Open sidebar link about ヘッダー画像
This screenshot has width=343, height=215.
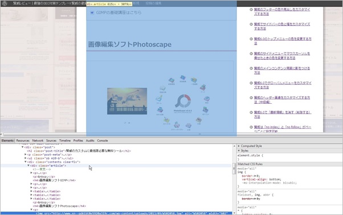point(281,100)
